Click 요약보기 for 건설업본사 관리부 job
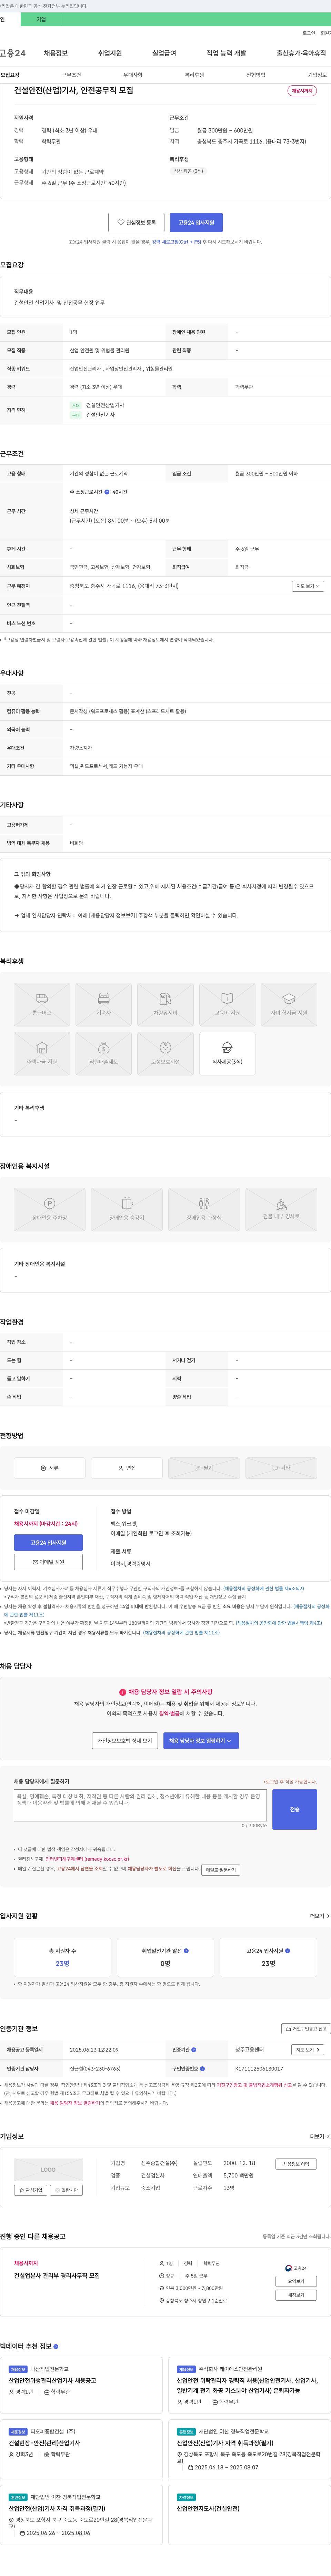Screen dimensions: 331x2576 point(296,2281)
